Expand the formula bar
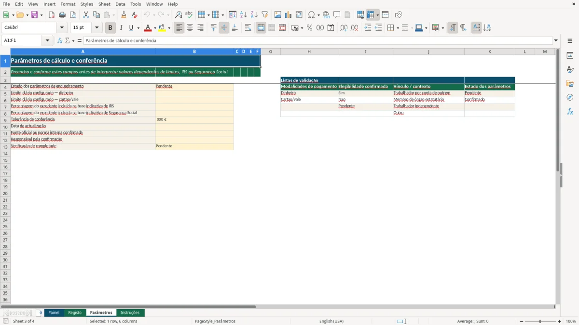 tap(556, 41)
